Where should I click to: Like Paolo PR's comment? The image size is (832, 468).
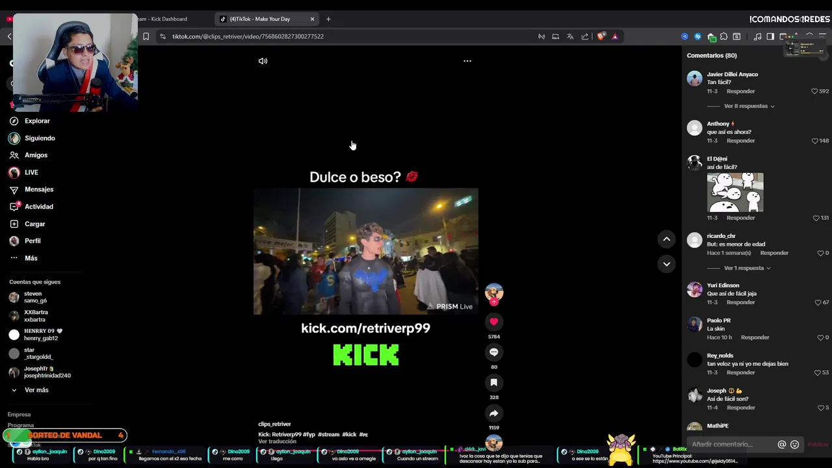[821, 338]
